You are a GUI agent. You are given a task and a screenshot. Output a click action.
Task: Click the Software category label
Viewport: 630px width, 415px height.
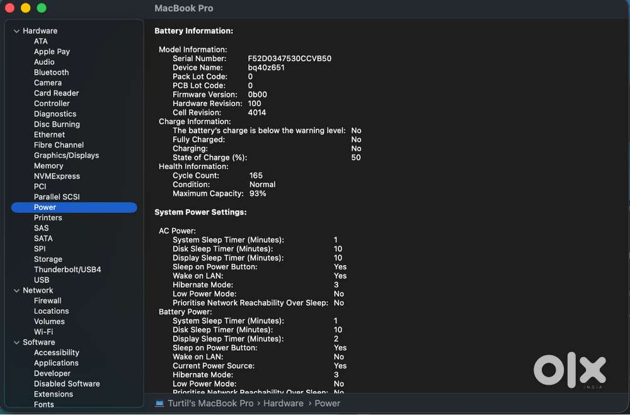click(x=38, y=343)
